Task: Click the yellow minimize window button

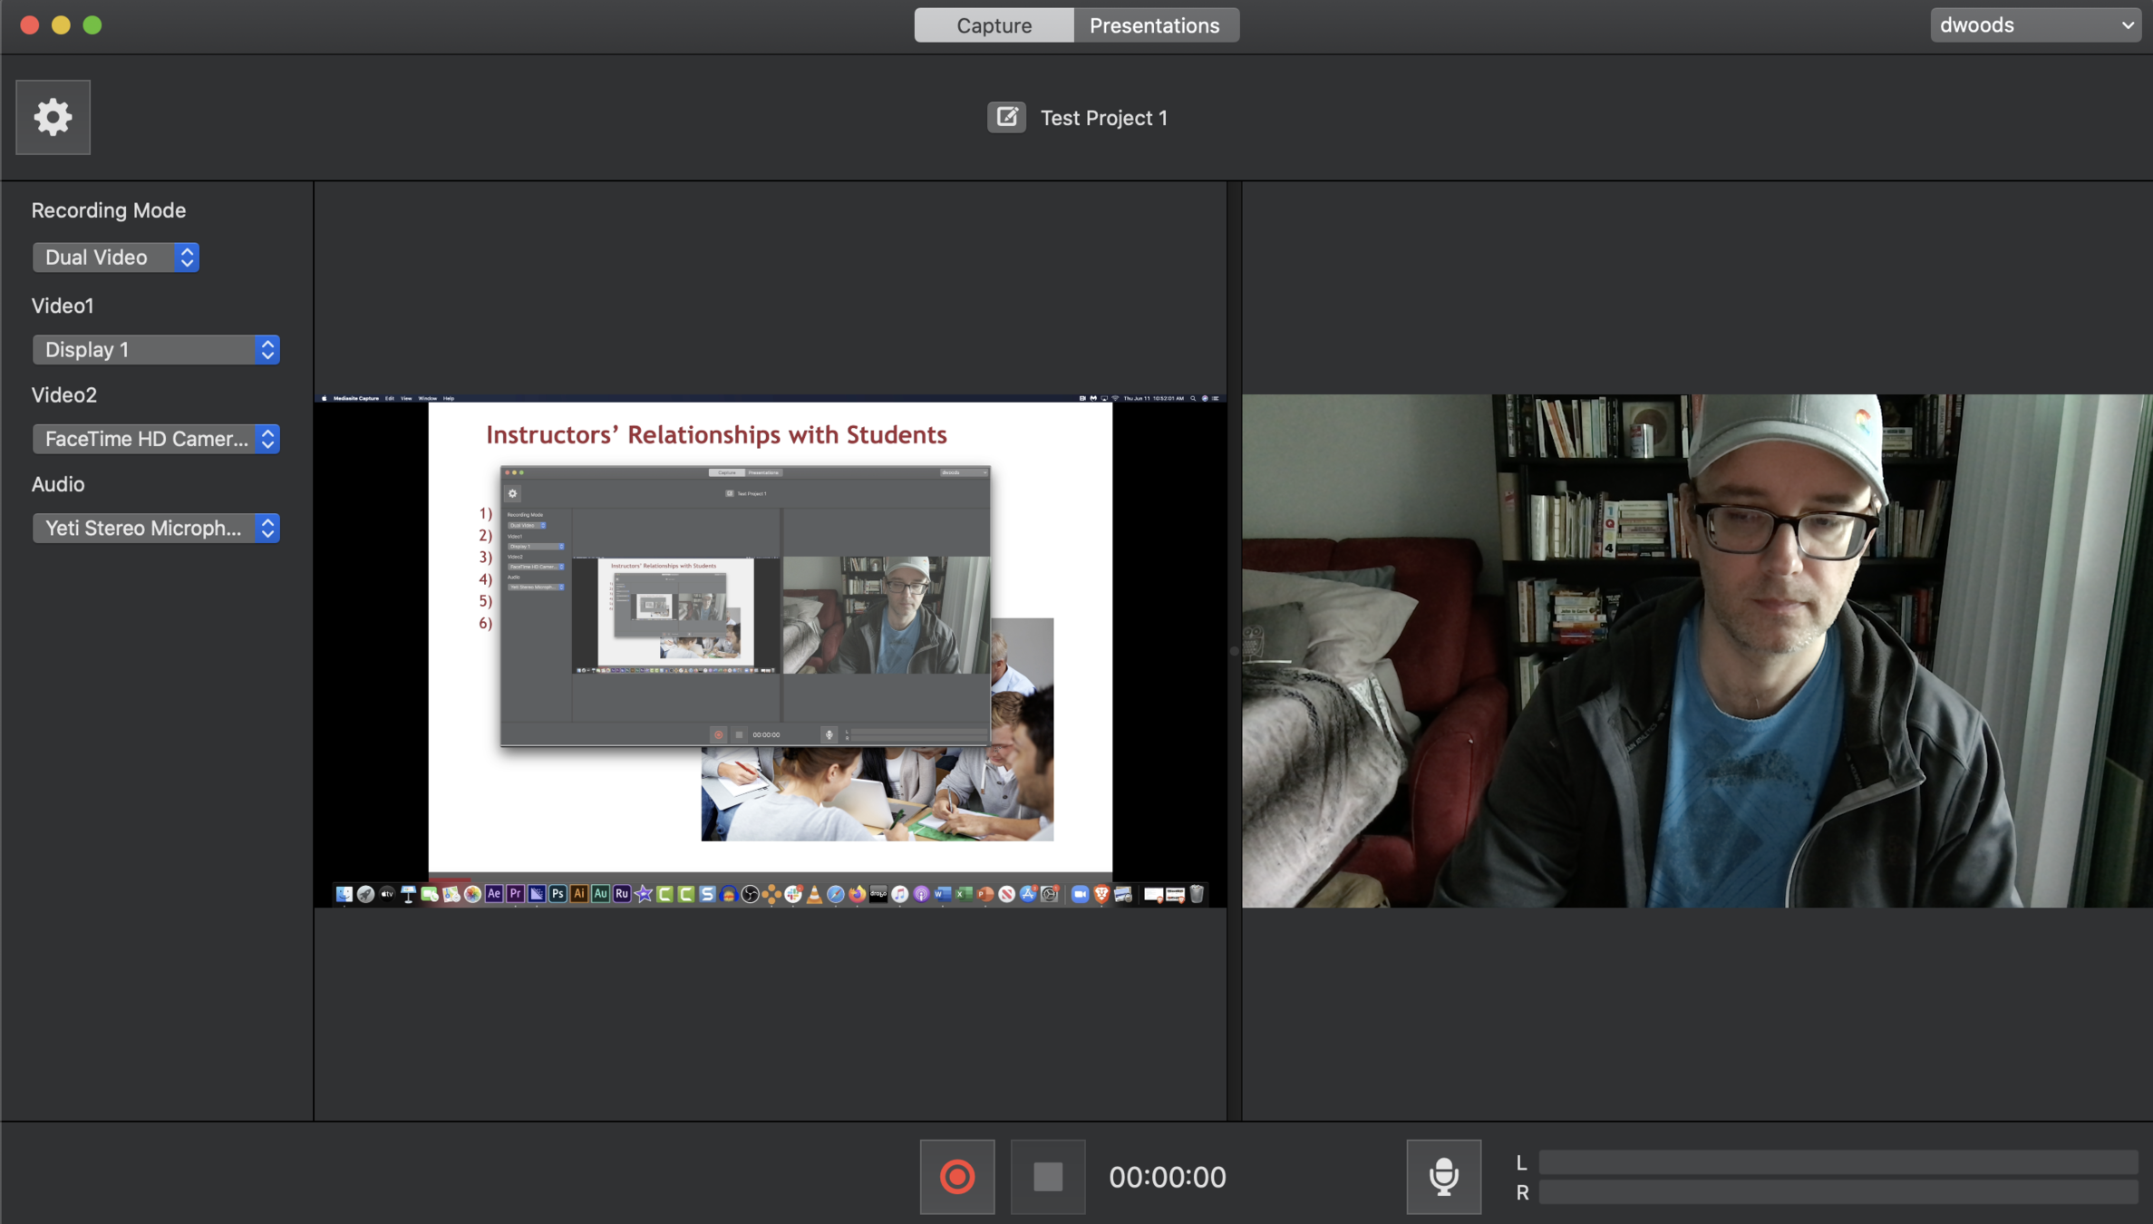Action: click(61, 25)
